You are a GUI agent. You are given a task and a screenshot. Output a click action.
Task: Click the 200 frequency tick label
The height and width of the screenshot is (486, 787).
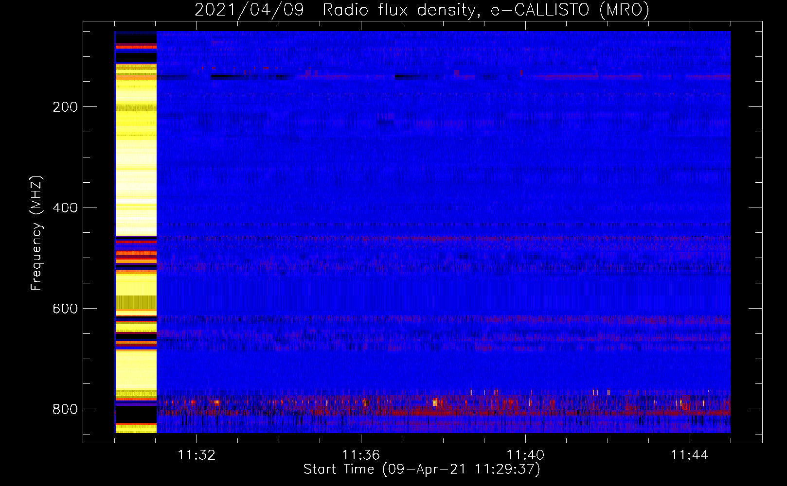[x=65, y=107]
